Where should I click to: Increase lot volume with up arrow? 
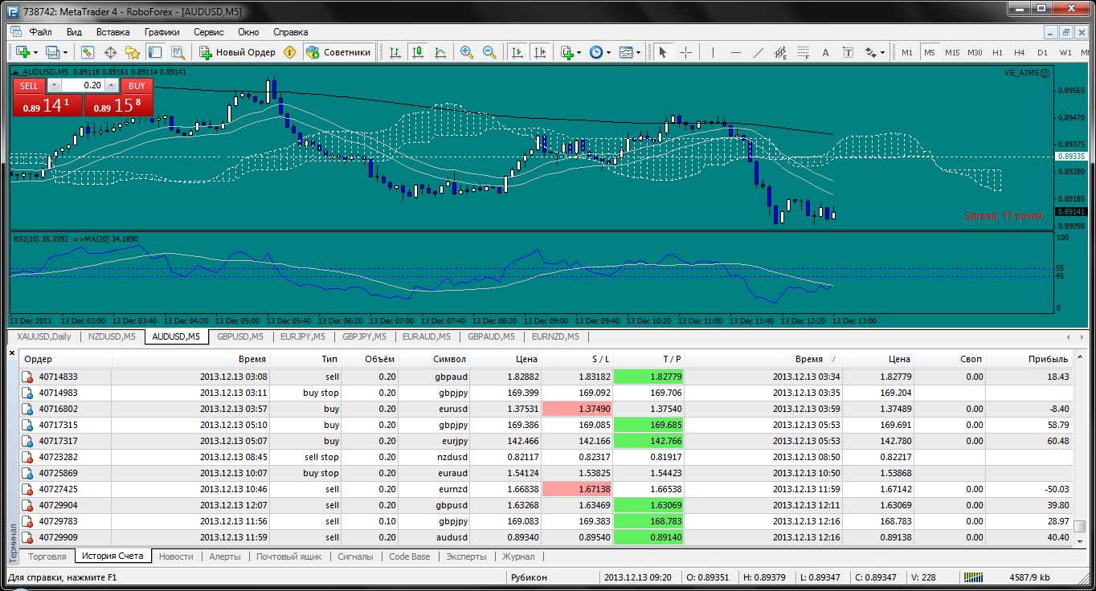(112, 85)
